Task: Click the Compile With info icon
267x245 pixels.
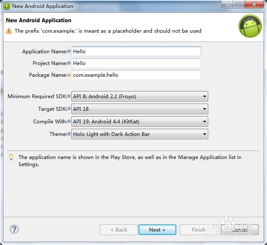Action: 69,121
